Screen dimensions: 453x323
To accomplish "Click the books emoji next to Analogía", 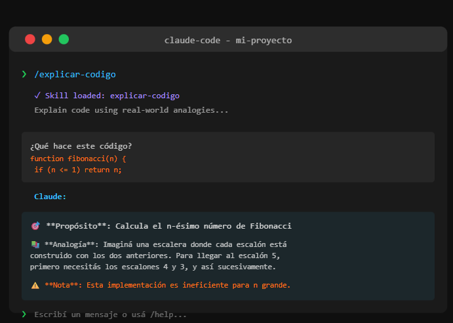I will click(35, 244).
